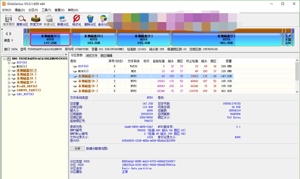Click the red 格式化 format icon
The image size is (300, 179).
pyautogui.click(x=77, y=20)
